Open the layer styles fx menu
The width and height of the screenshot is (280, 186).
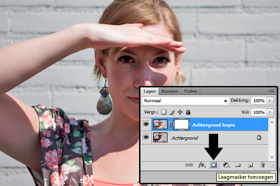pos(202,165)
